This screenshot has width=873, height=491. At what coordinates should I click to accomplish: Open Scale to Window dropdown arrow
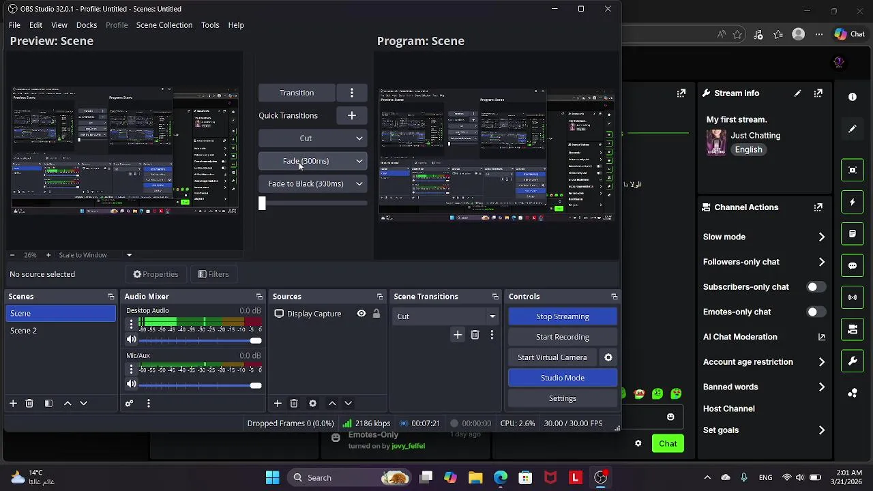(x=129, y=255)
